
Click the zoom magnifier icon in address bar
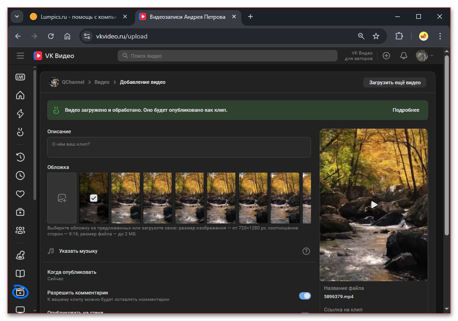pos(361,36)
